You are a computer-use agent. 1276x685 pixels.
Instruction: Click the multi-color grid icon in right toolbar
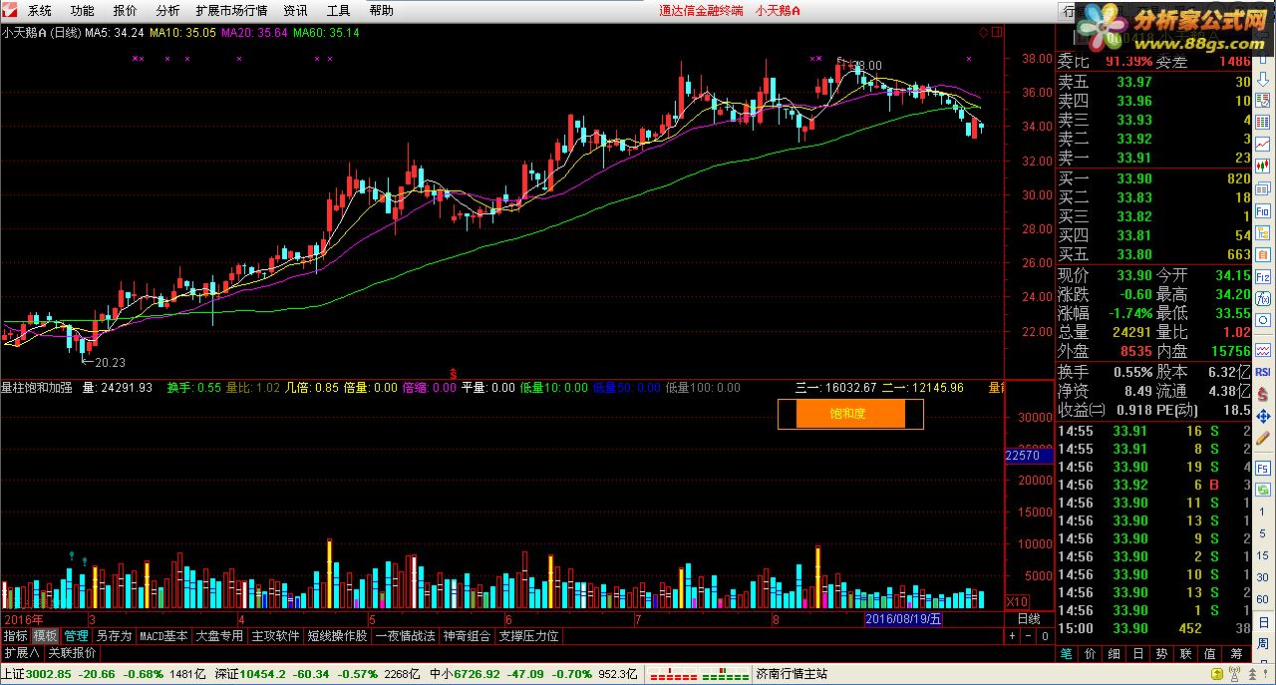tap(1263, 122)
